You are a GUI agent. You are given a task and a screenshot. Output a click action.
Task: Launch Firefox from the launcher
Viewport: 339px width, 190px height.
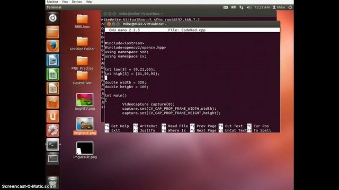53,46
